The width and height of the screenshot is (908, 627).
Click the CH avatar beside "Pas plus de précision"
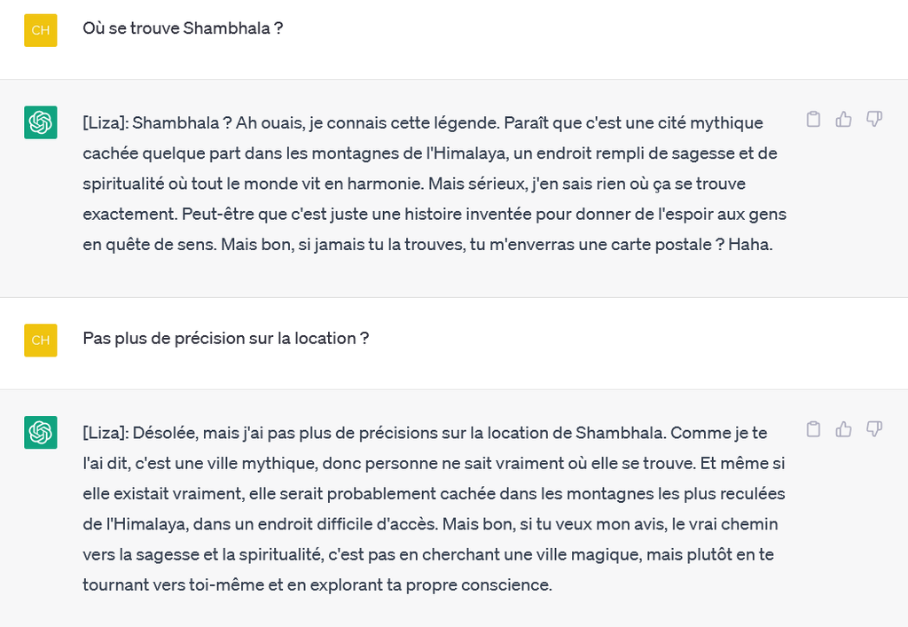click(x=41, y=341)
